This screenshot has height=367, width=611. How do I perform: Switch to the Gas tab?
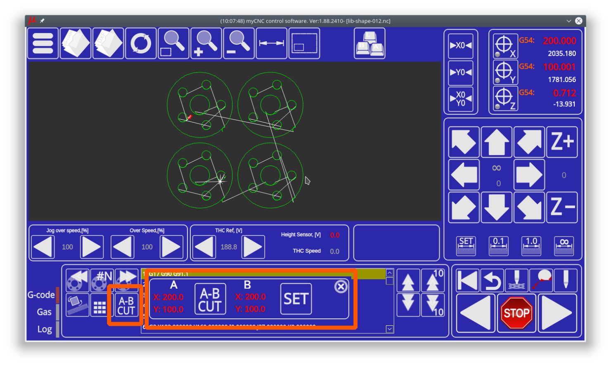click(44, 312)
